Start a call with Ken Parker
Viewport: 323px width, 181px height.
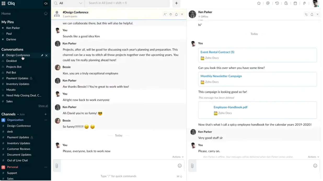tap(306, 14)
